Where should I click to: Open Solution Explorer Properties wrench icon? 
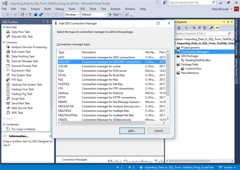pyautogui.click(x=211, y=28)
